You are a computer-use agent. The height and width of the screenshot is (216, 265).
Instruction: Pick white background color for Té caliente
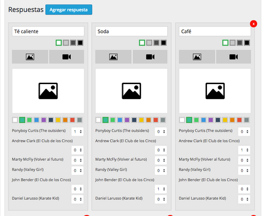click(x=15, y=120)
